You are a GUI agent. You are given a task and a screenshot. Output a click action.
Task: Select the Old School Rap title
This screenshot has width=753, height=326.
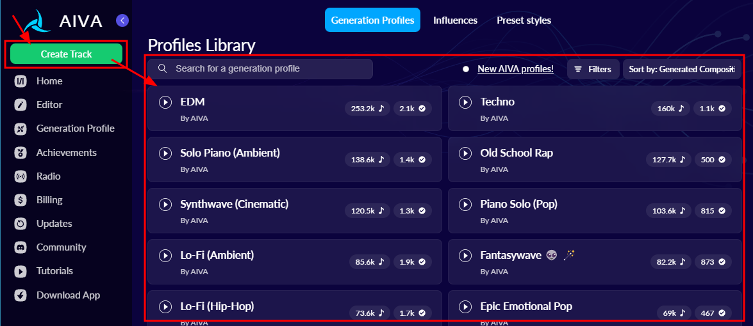point(517,153)
